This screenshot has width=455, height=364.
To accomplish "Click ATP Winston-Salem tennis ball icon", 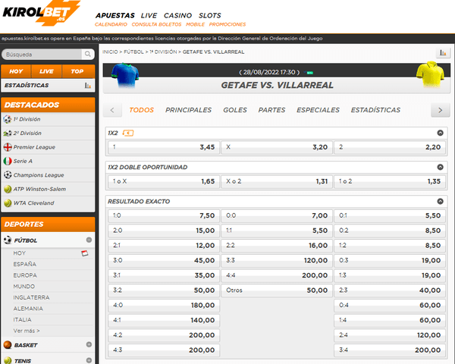I will pos(8,189).
